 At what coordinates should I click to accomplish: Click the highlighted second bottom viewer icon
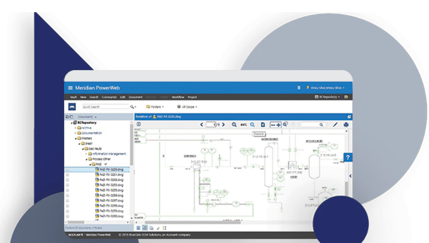tap(145, 228)
